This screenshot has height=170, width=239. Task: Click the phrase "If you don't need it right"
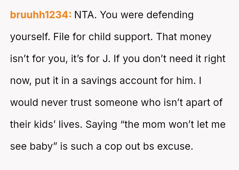click(x=169, y=59)
